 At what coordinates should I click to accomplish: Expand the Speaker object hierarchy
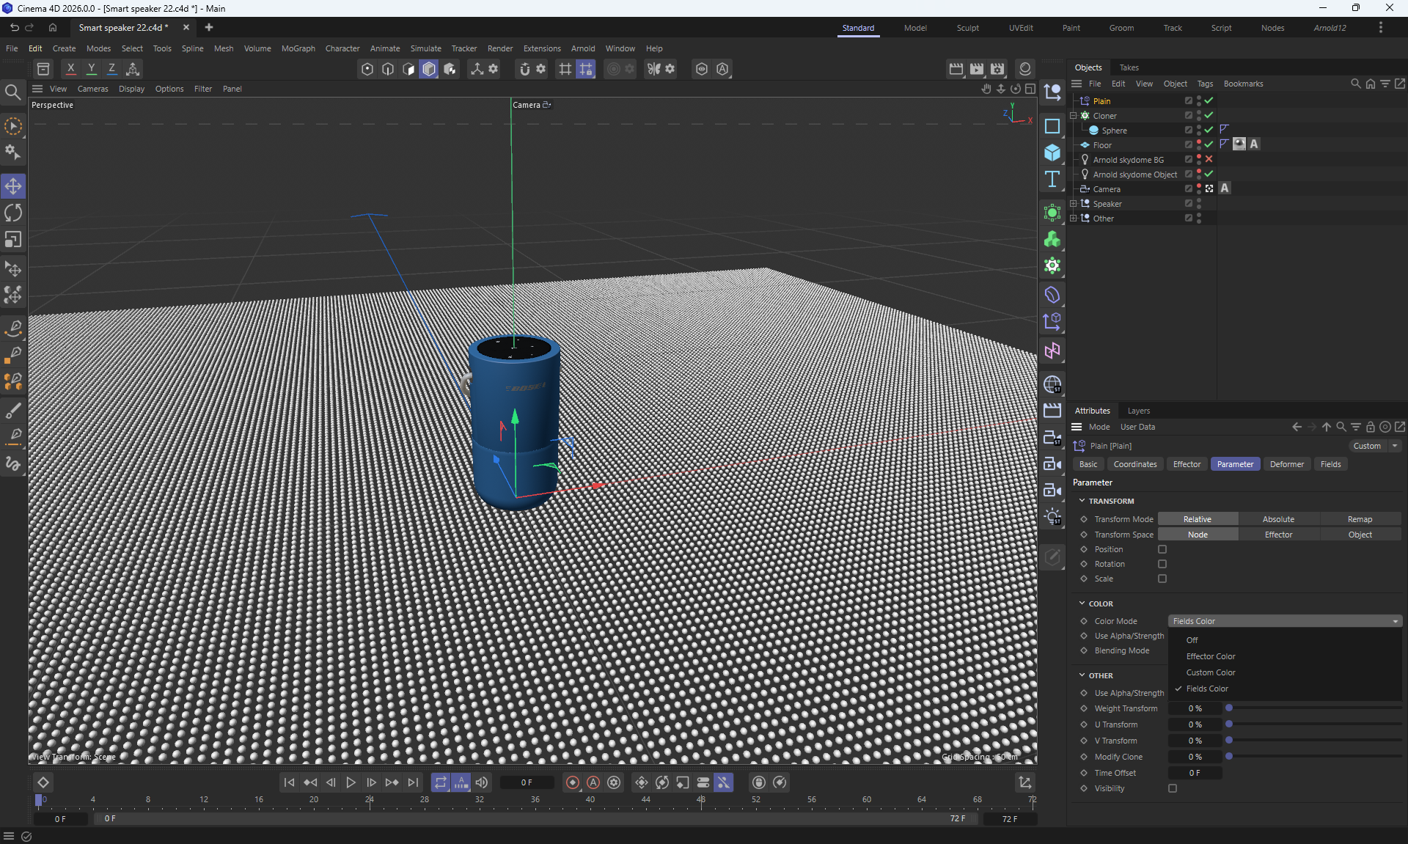point(1074,204)
